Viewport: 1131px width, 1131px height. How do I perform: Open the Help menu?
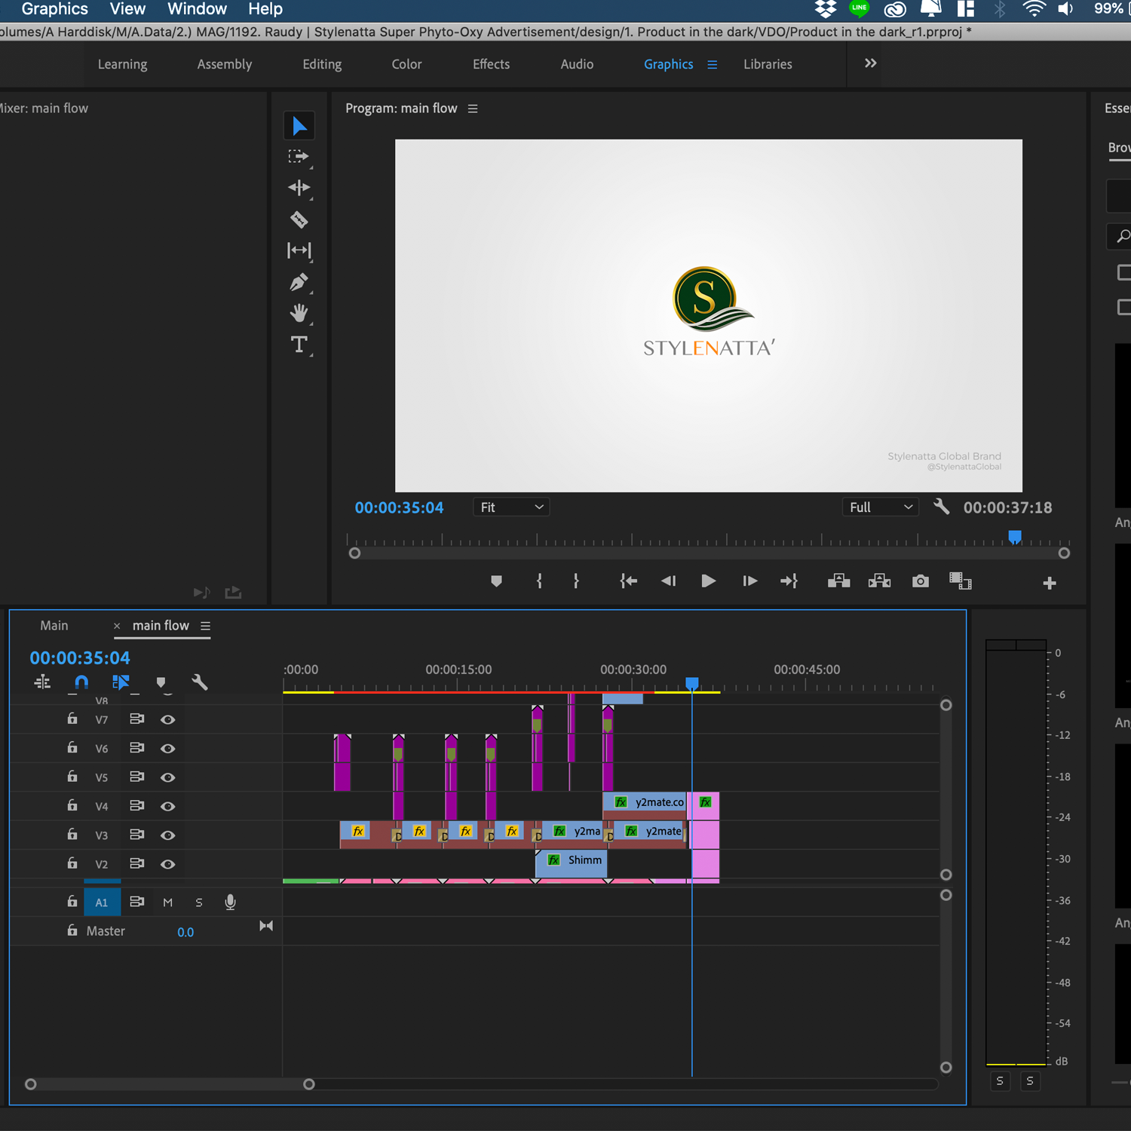(x=265, y=9)
